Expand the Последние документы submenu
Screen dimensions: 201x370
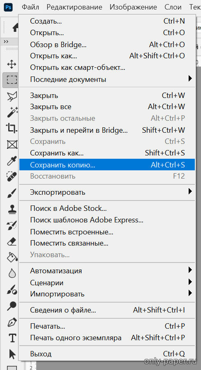point(107,79)
